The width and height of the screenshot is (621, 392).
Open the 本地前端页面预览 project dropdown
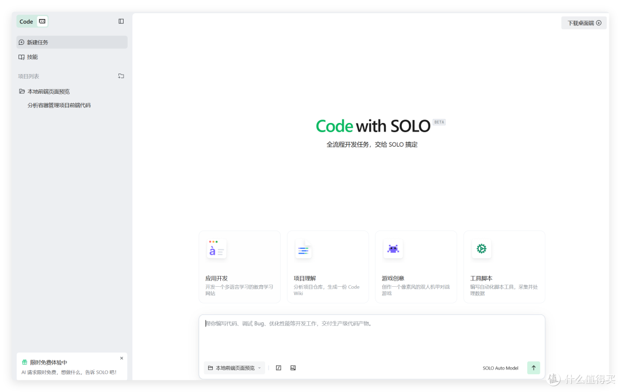(x=235, y=368)
